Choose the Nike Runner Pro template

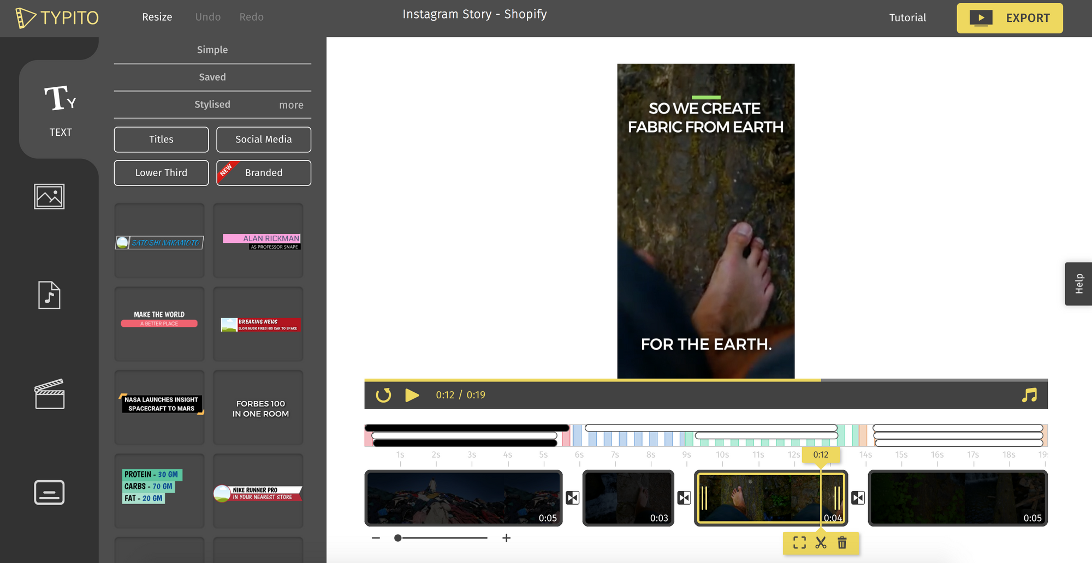coord(258,491)
